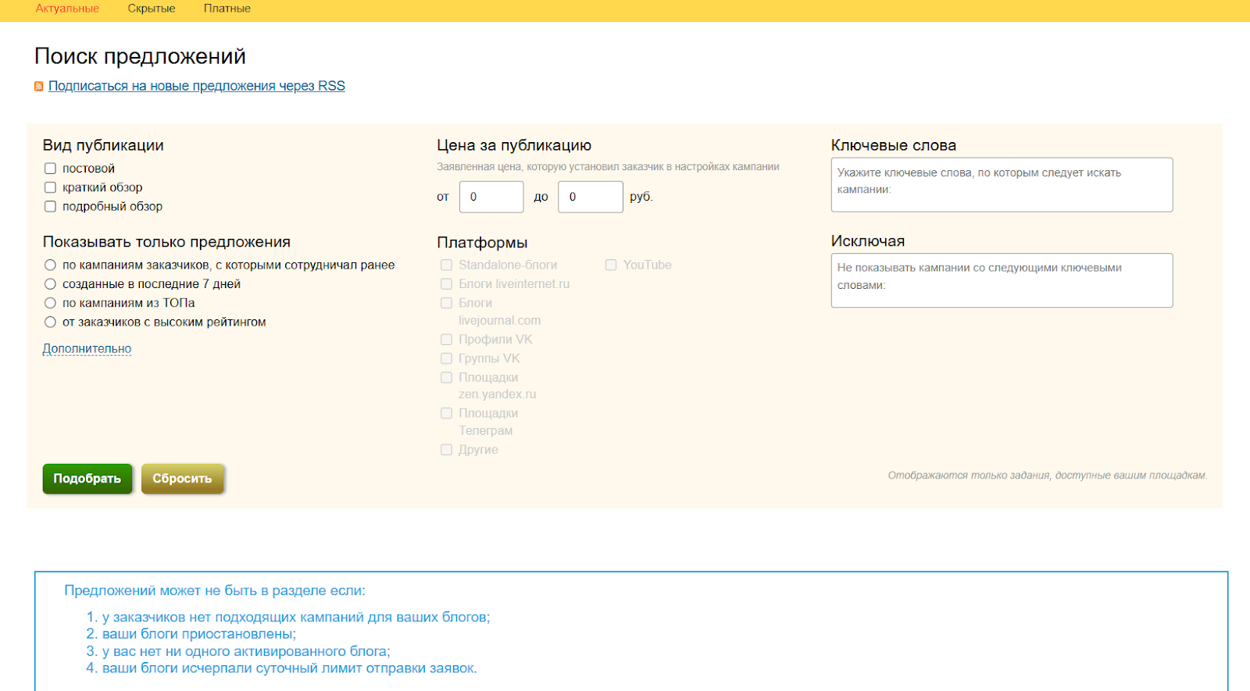The width and height of the screenshot is (1250, 691).
Task: Enable the краткий обзор checkbox
Action: tap(51, 187)
